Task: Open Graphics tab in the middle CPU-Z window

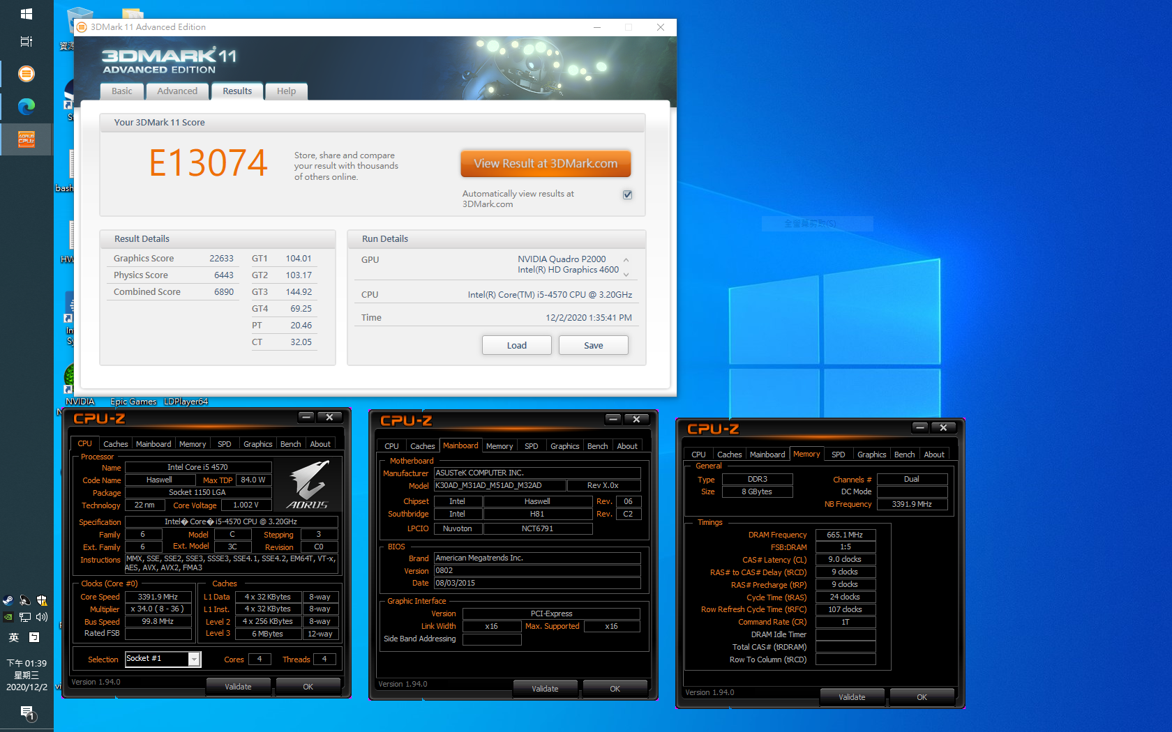Action: click(x=565, y=446)
